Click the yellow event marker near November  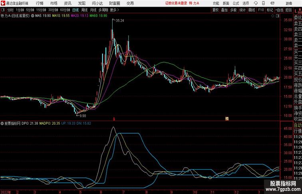click(x=227, y=119)
